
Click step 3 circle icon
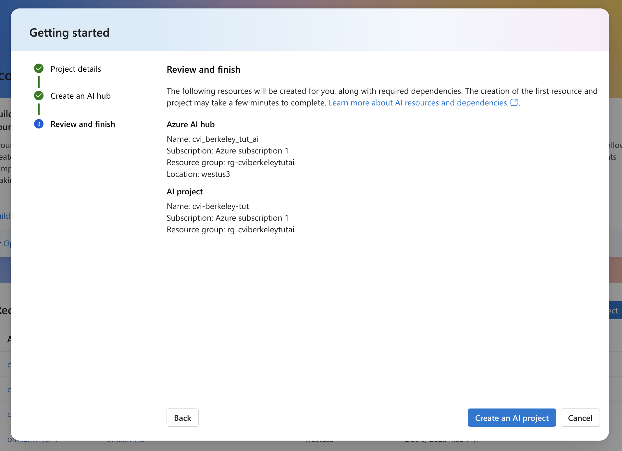[x=39, y=124]
